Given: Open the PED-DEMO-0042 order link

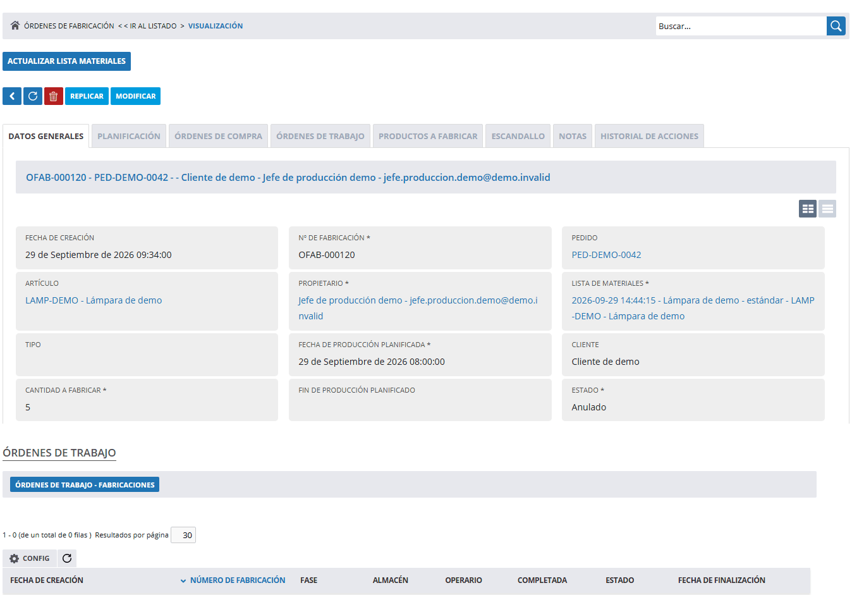Looking at the screenshot, I should click(x=606, y=255).
